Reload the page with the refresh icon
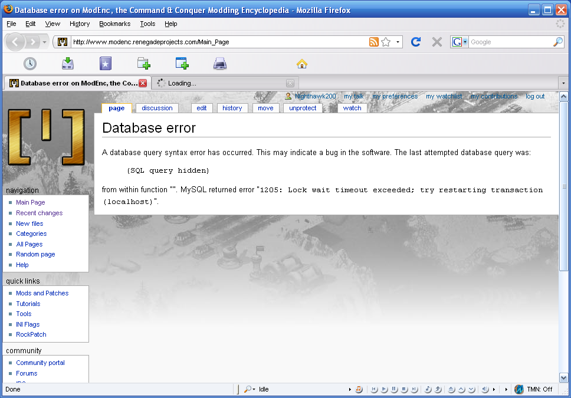Viewport: 571px width, 398px height. [416, 42]
